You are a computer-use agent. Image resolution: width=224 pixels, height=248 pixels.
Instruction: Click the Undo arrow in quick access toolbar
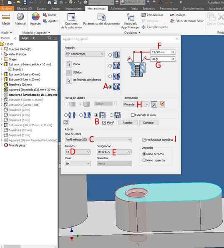(31, 3)
